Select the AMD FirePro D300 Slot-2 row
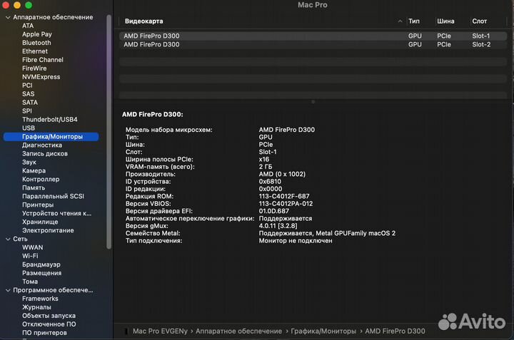 click(x=313, y=44)
